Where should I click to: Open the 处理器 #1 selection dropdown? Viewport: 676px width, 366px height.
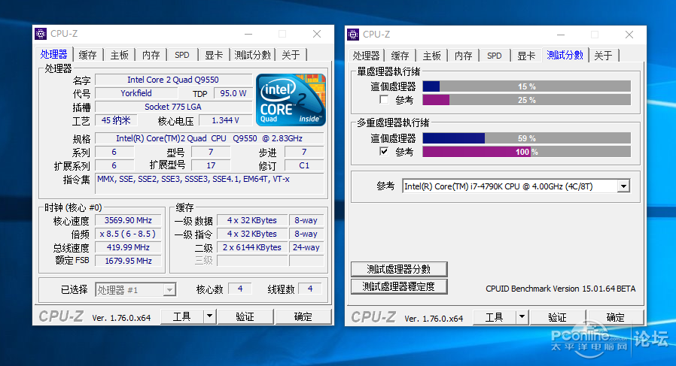coord(136,290)
